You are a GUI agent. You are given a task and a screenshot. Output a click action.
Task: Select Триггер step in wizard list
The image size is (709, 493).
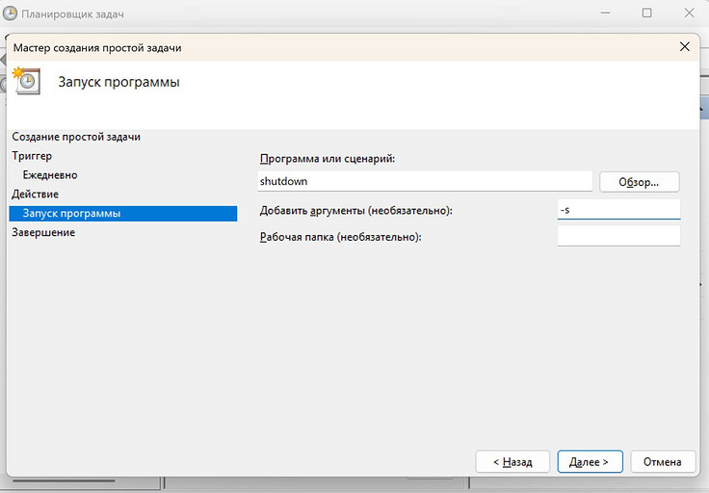[x=32, y=156]
